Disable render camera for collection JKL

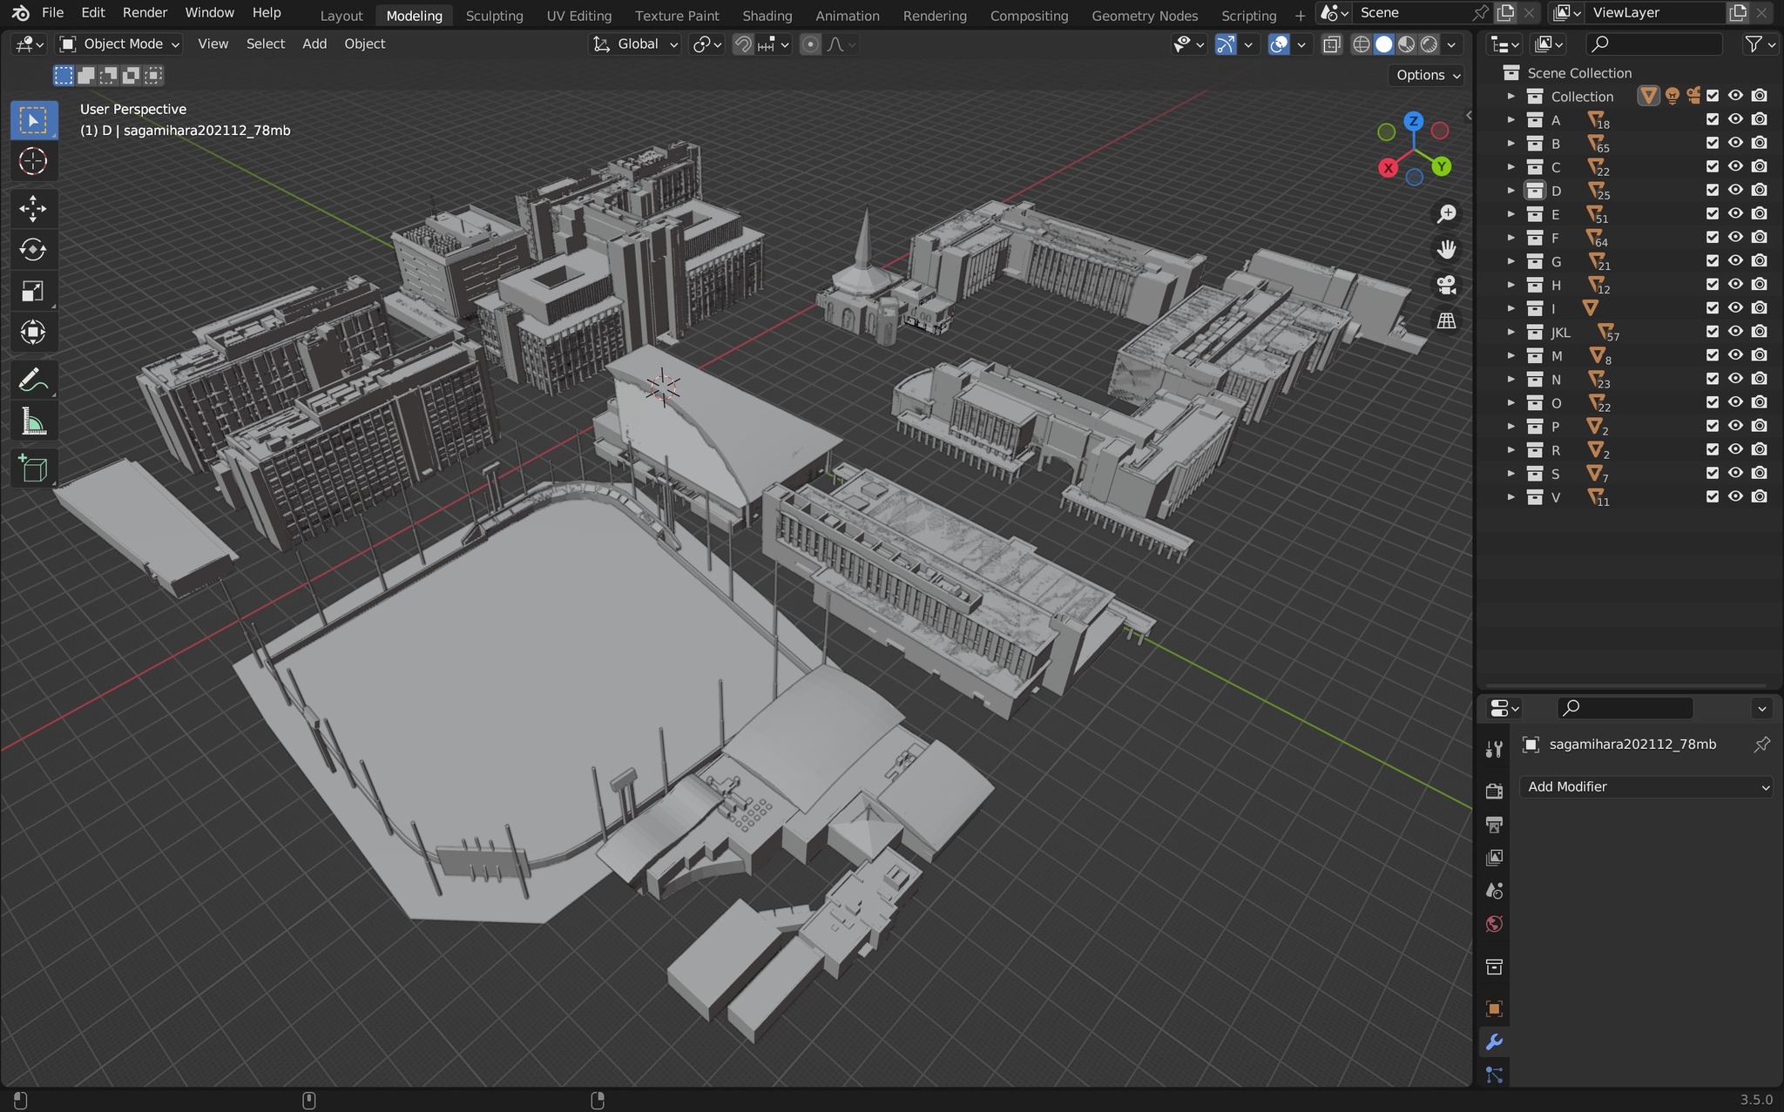[x=1760, y=332]
